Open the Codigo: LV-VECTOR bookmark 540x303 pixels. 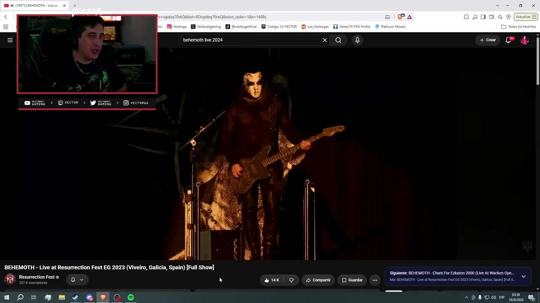(279, 27)
